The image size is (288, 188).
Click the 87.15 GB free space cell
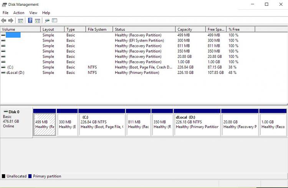click(x=215, y=67)
